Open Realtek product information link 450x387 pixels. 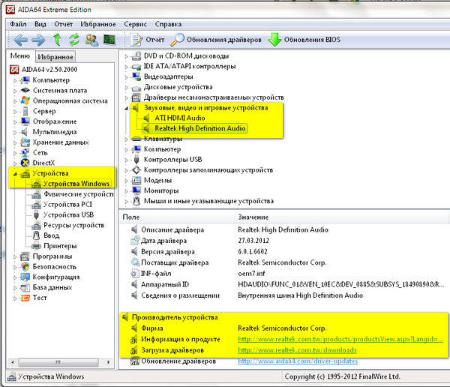[340, 339]
